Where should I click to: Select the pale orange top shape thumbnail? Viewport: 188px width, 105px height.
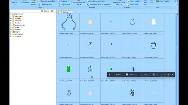[90, 22]
